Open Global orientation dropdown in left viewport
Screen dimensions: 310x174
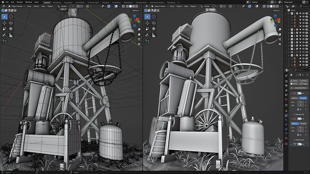point(63,6)
